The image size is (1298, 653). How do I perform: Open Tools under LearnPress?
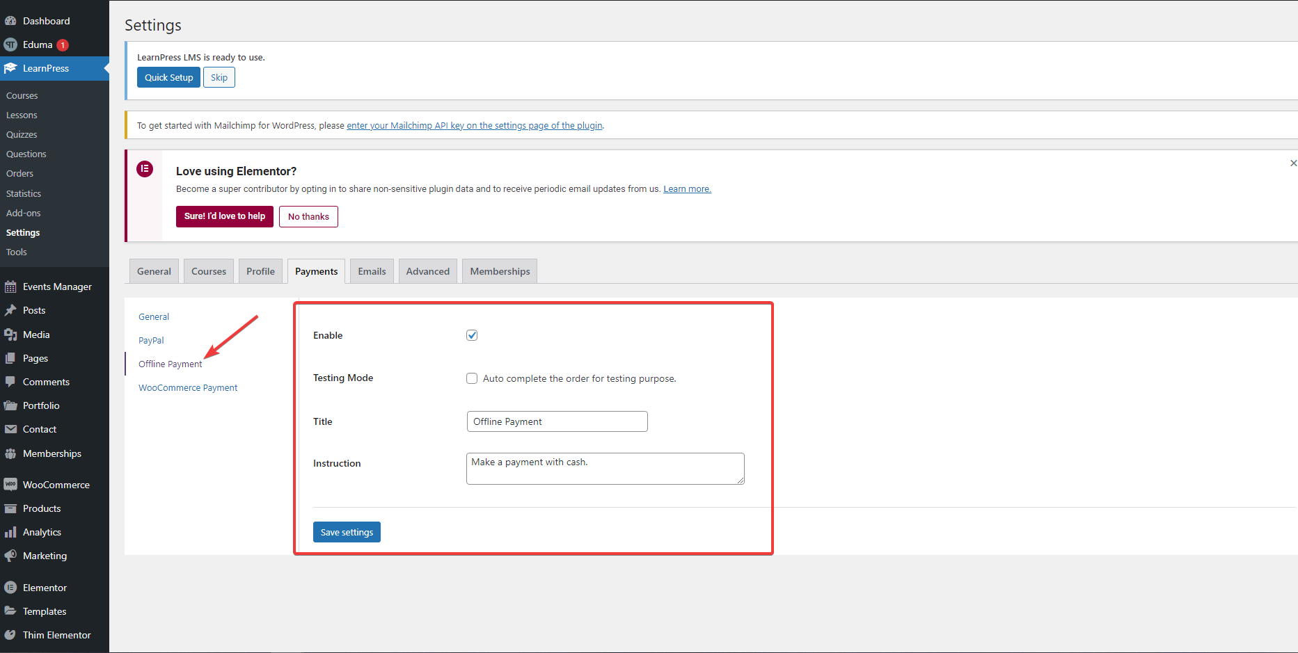coord(17,252)
